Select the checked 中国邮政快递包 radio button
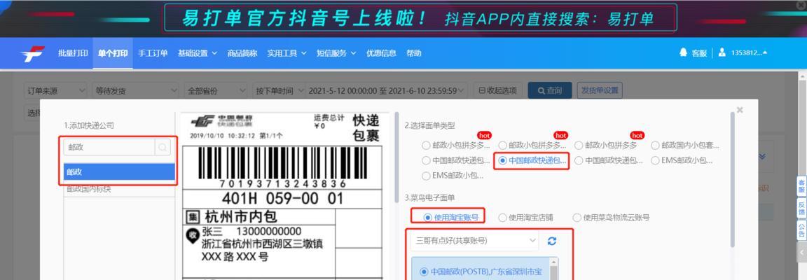 502,160
